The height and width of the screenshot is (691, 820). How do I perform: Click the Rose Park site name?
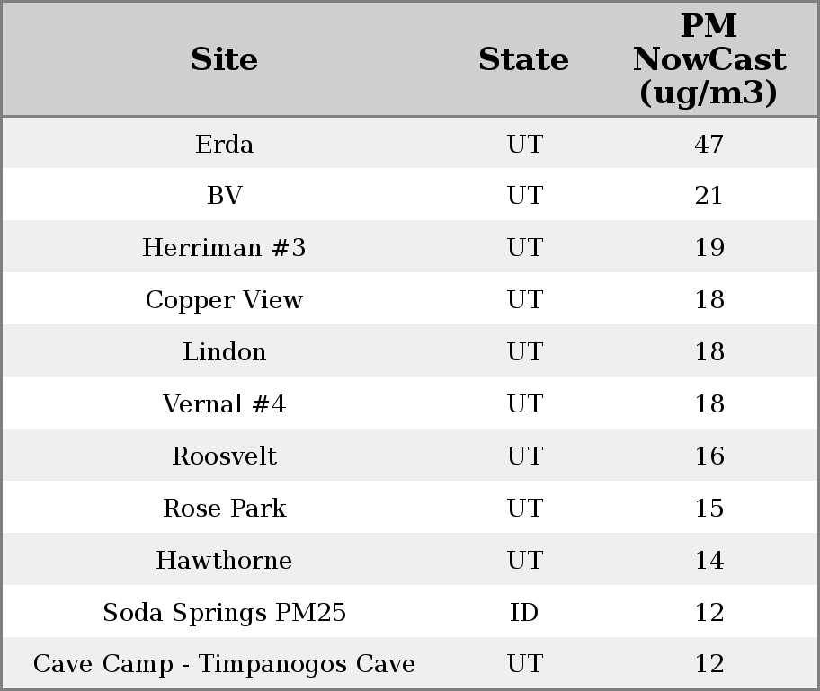pos(224,509)
